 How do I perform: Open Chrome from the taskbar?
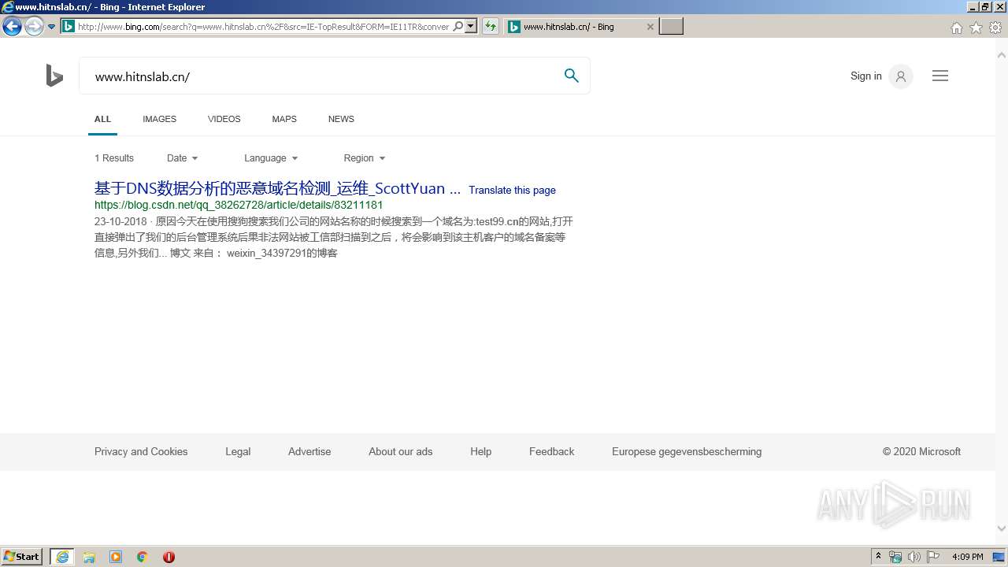143,557
